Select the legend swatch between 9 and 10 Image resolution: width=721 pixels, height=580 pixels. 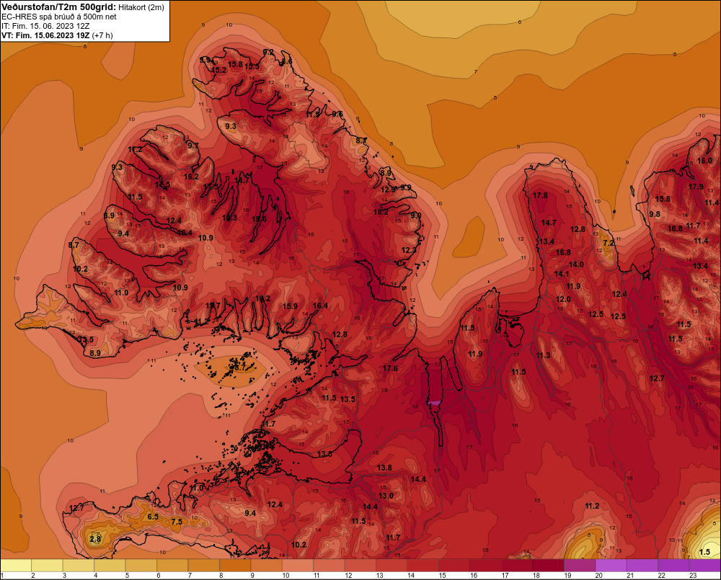pos(266,566)
